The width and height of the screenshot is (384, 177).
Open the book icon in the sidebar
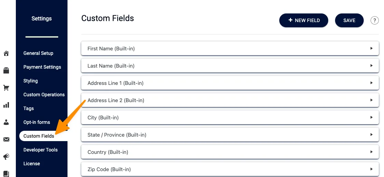coord(6,173)
